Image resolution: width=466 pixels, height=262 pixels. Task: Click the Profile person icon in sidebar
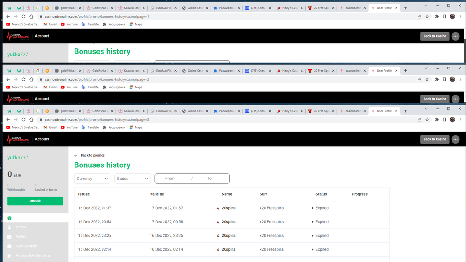[x=9, y=227]
